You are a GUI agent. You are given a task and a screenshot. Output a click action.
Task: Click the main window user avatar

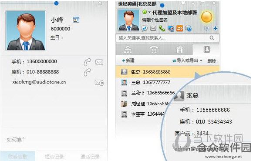[x=129, y=20]
